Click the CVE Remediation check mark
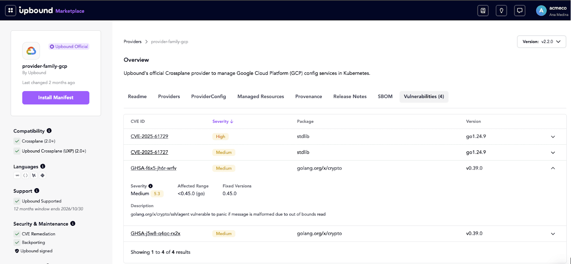Screen dimensions: 571x264 pyautogui.click(x=17, y=234)
